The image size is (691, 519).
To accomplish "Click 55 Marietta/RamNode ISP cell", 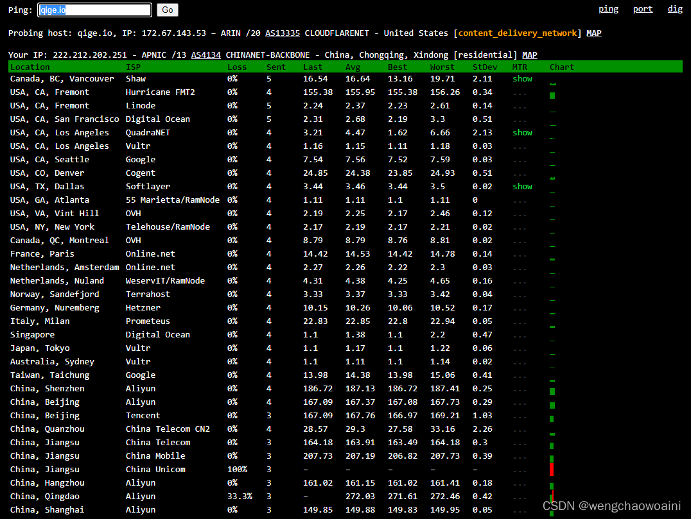I will click(172, 200).
